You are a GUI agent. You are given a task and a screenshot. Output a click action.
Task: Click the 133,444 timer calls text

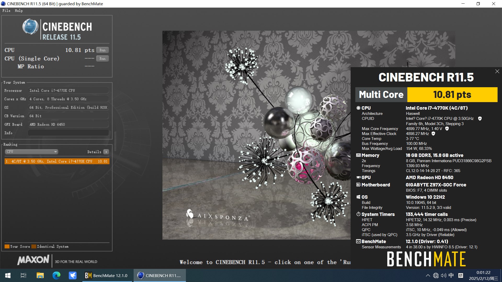pyautogui.click(x=427, y=214)
